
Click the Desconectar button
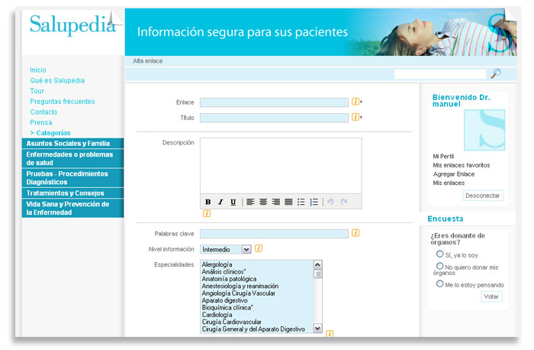(483, 196)
